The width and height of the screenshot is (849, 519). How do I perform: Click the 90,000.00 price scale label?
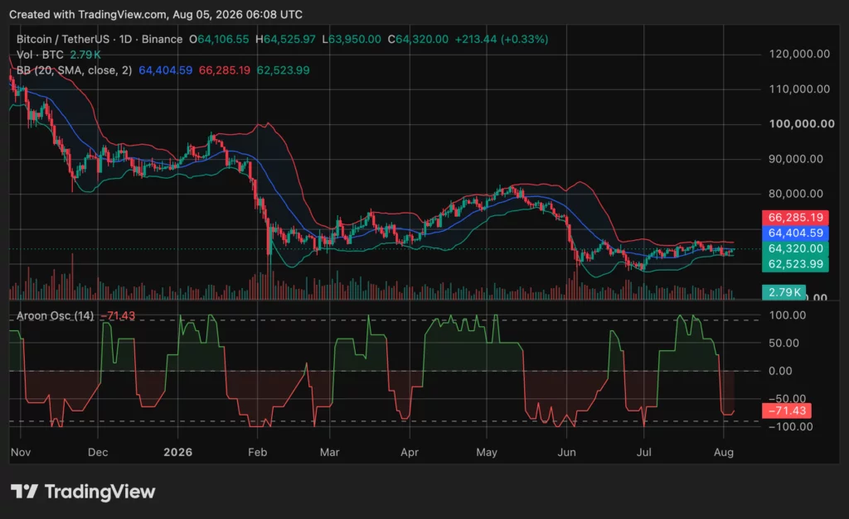tap(796, 159)
